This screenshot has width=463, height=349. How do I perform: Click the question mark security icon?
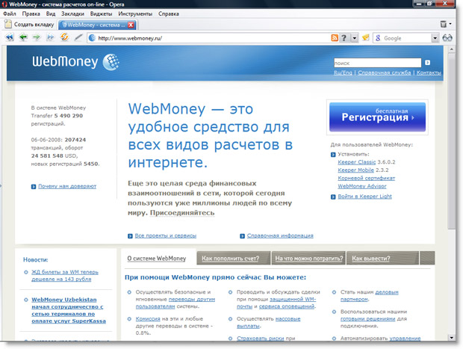point(344,38)
